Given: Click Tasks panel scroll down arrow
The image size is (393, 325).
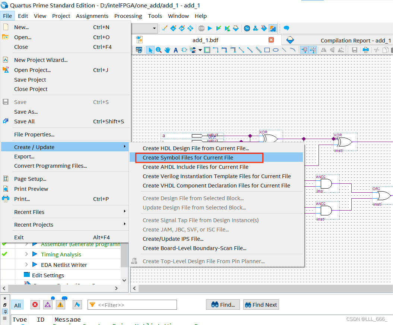Looking at the screenshot, I should pyautogui.click(x=124, y=280).
